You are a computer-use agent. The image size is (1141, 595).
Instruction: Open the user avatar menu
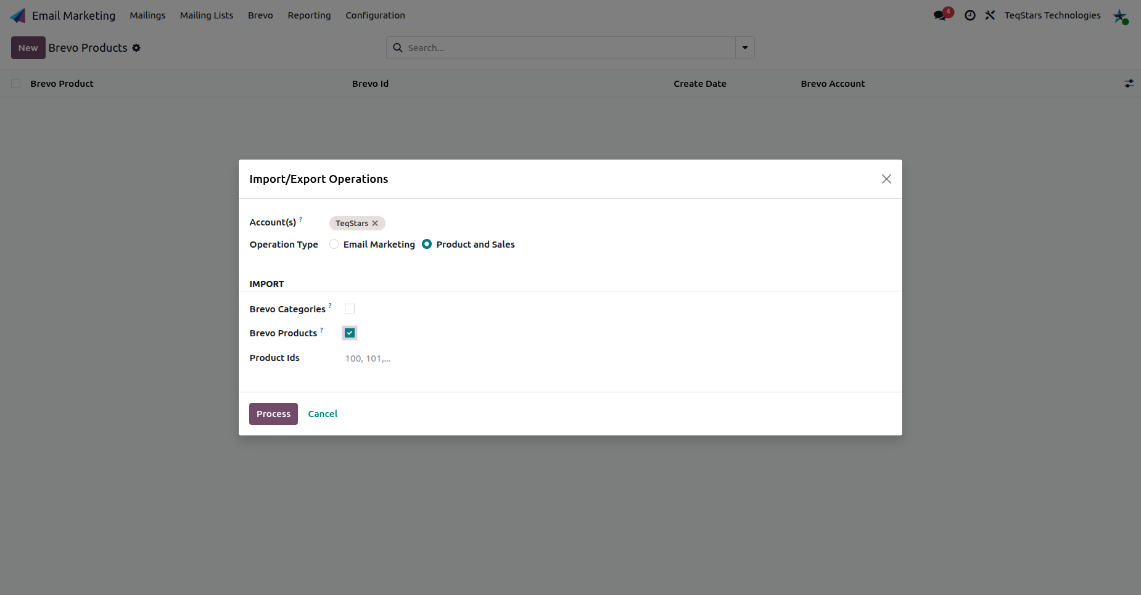[x=1121, y=16]
